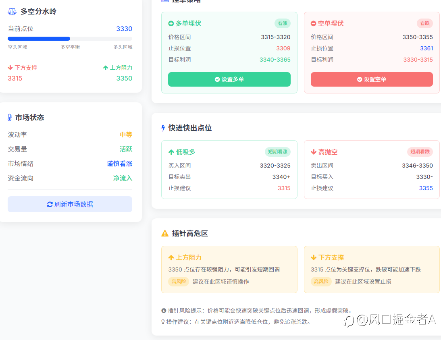
Task: Click the 资金流向 value 净流入
Action: coord(123,178)
